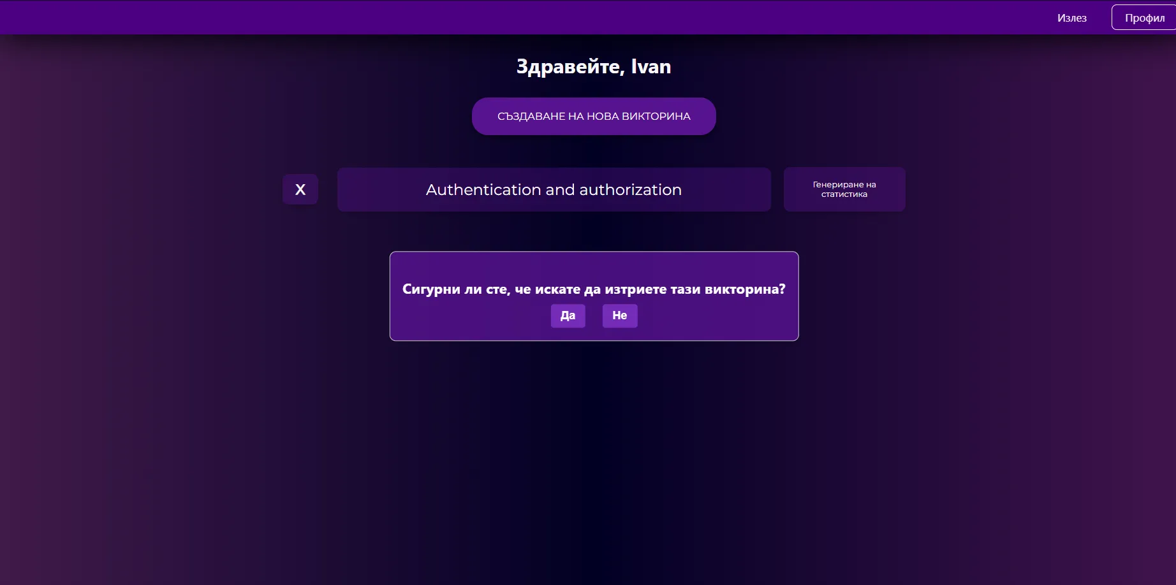Click Създаване на нова викторина button
This screenshot has width=1176, height=585.
coord(594,116)
